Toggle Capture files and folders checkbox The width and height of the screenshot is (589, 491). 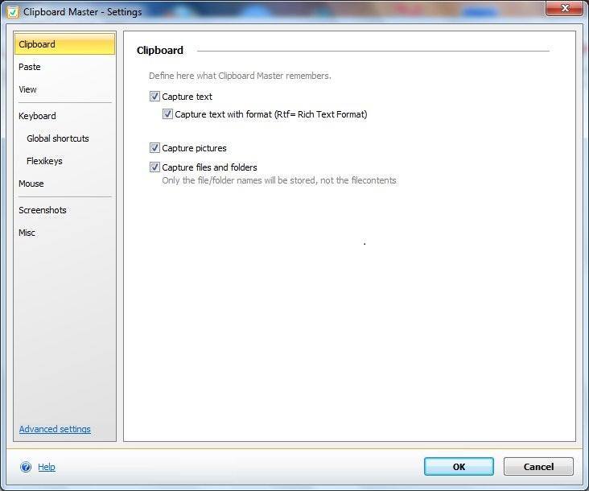[x=154, y=167]
